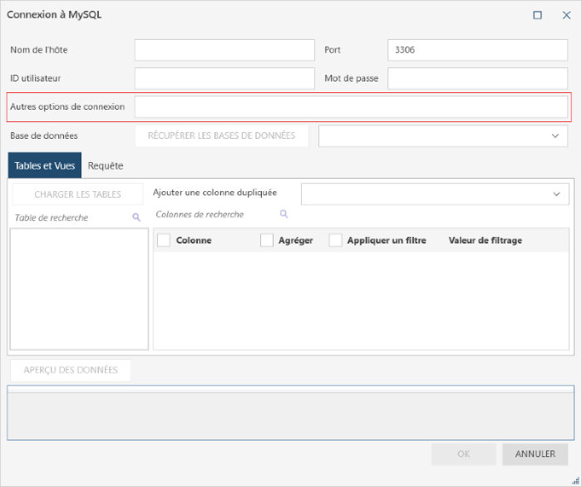Click the column search magnifier icon
Image resolution: width=582 pixels, height=487 pixels.
point(284,214)
